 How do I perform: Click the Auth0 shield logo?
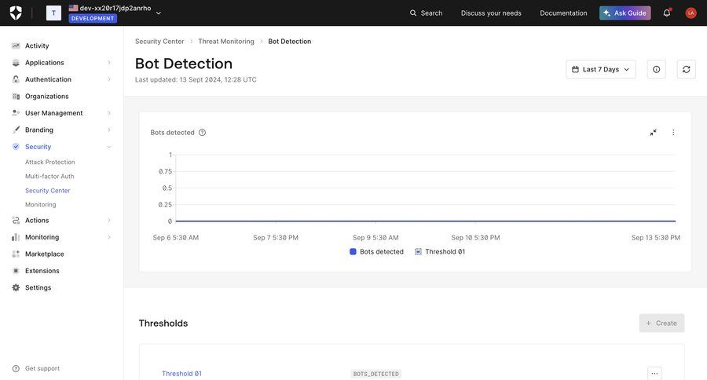click(x=16, y=13)
